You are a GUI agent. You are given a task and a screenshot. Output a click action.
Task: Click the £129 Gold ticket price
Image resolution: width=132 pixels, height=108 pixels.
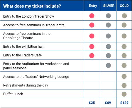(124, 103)
